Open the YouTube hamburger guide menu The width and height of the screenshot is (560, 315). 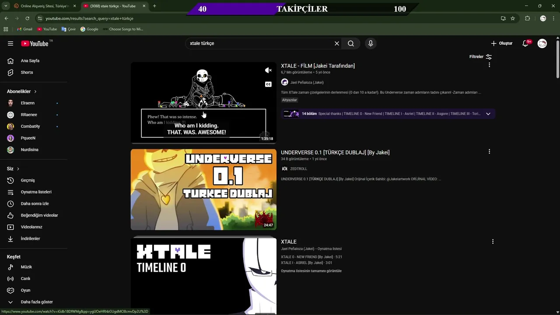click(x=10, y=43)
